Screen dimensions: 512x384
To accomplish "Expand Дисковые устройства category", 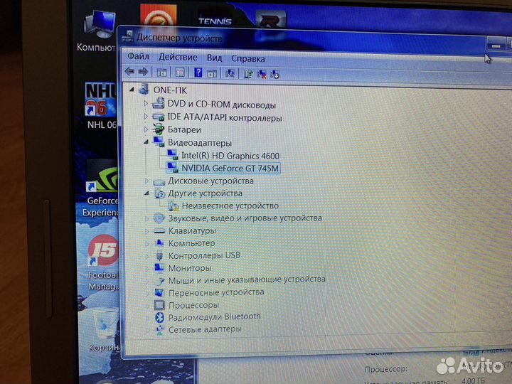I will click(x=146, y=181).
